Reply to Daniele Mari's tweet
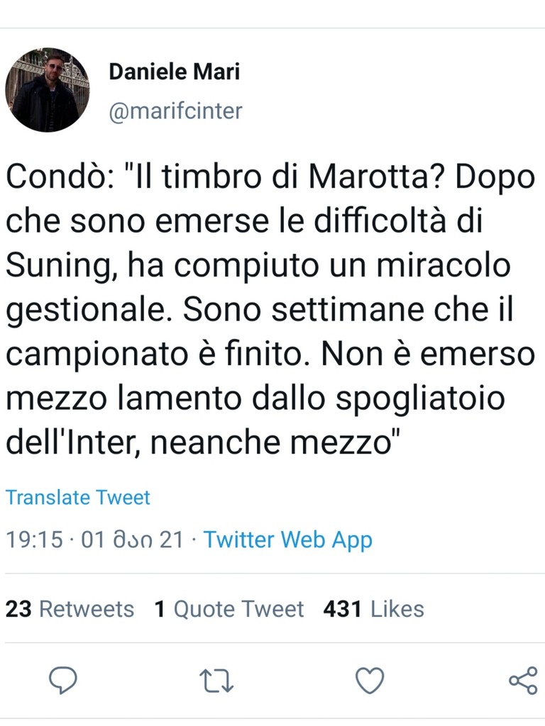 point(62,681)
